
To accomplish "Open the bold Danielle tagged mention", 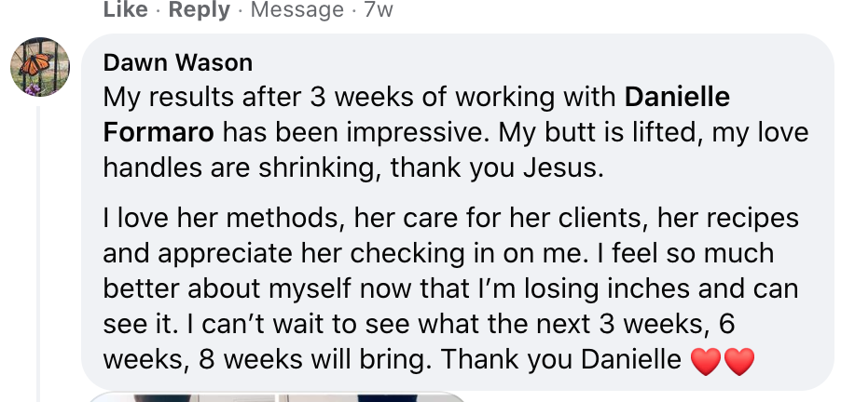I will [x=677, y=98].
